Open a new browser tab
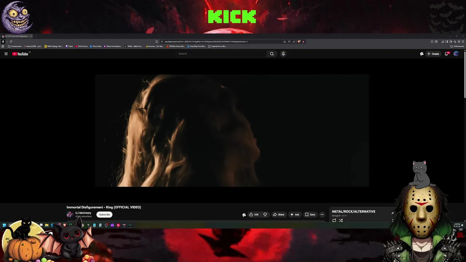466x262 pixels. (36, 36)
